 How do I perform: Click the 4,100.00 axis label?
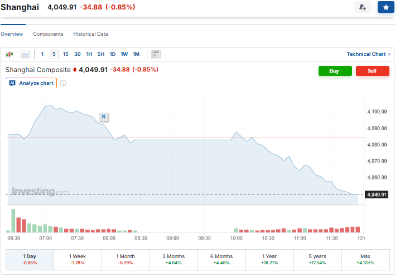click(377, 112)
